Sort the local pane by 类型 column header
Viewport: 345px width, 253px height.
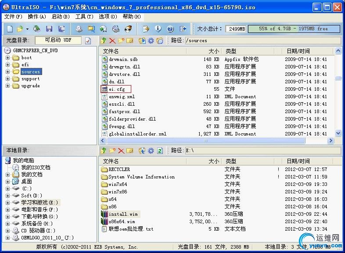[248, 161]
